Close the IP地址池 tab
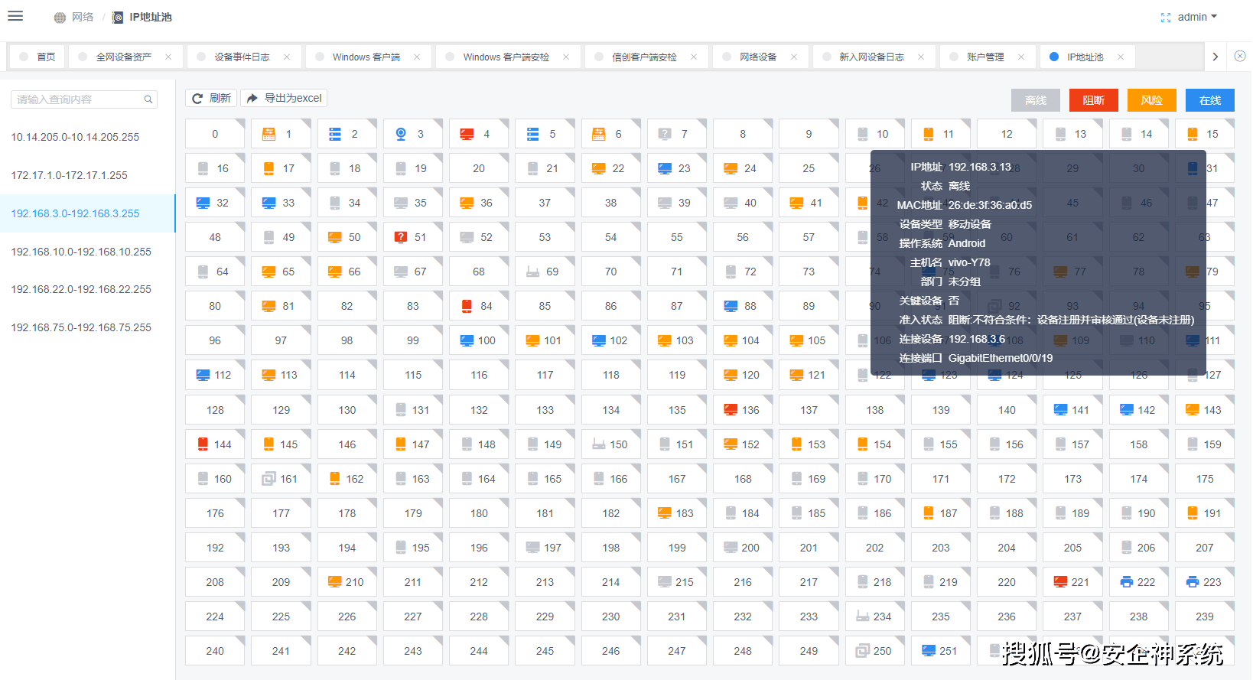This screenshot has width=1253, height=680. click(1121, 57)
